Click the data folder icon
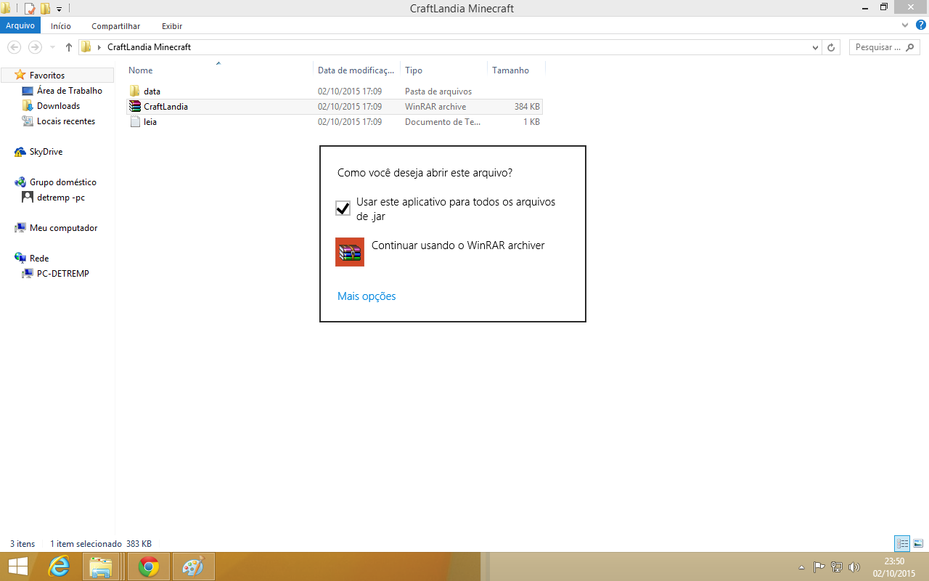 (134, 92)
